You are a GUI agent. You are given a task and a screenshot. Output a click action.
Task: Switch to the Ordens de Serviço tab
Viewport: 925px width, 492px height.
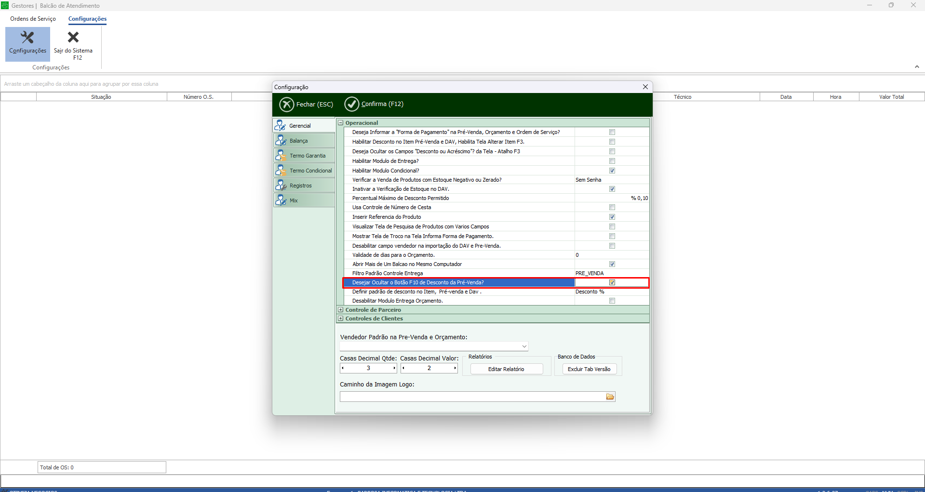(x=33, y=19)
